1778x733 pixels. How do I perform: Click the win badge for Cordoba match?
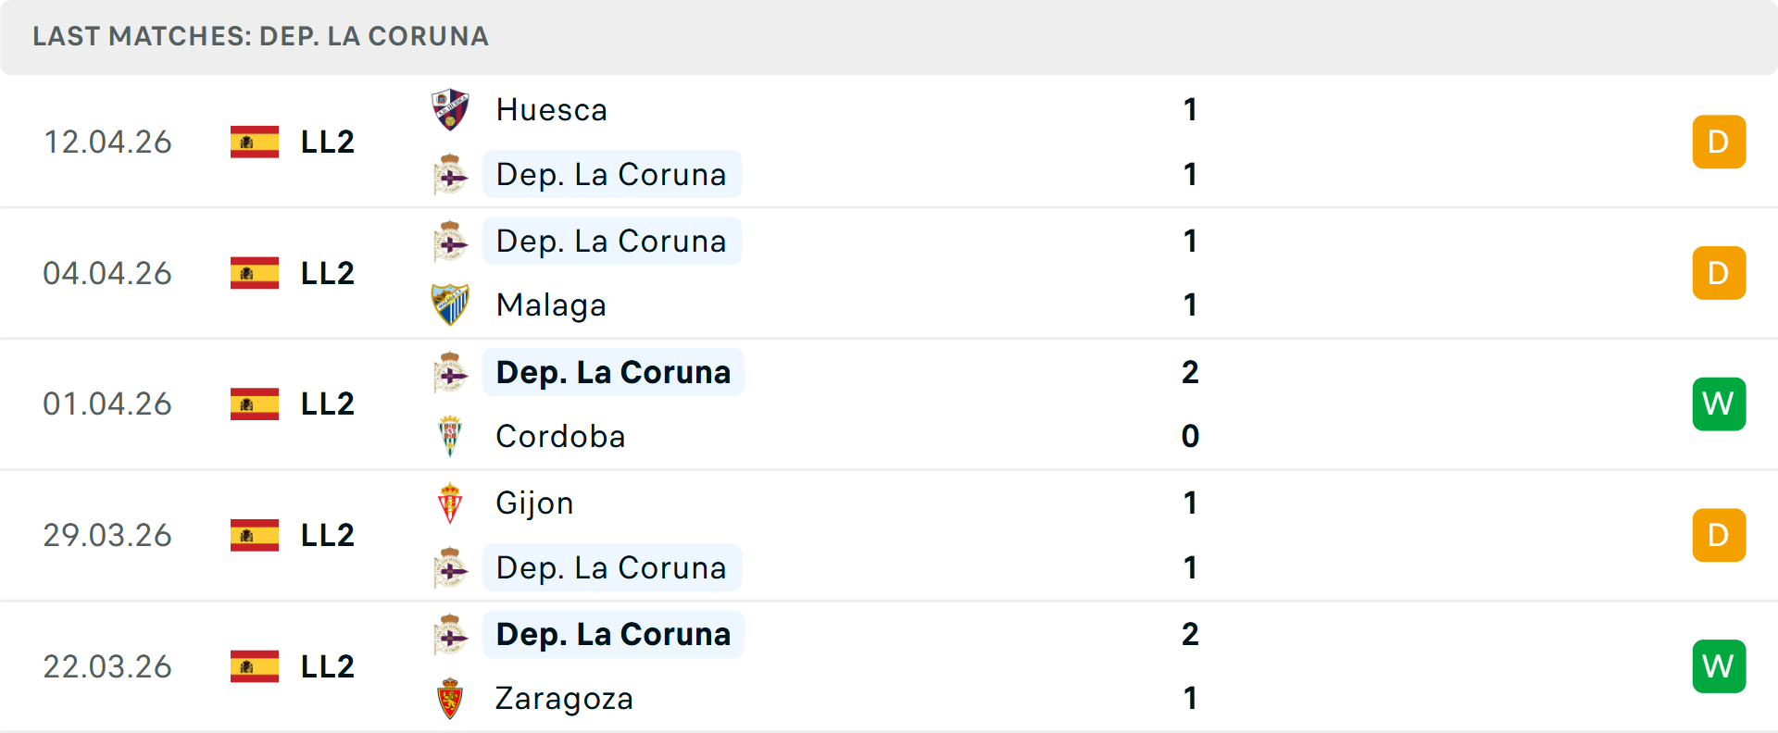point(1719,404)
